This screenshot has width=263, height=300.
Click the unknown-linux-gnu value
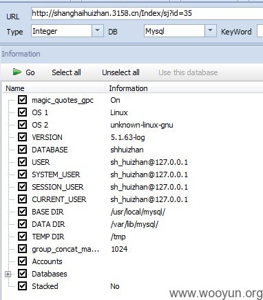coord(142,125)
